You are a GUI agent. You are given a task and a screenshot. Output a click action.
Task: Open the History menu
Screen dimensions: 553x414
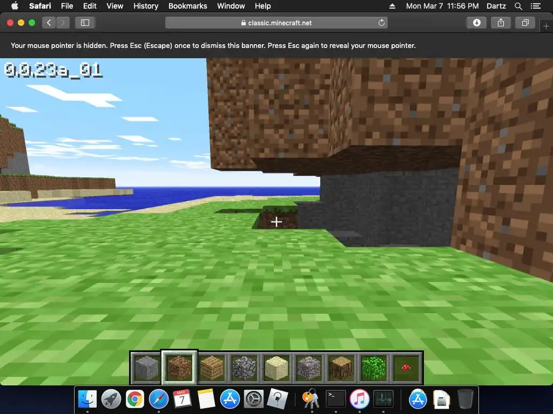pyautogui.click(x=146, y=6)
